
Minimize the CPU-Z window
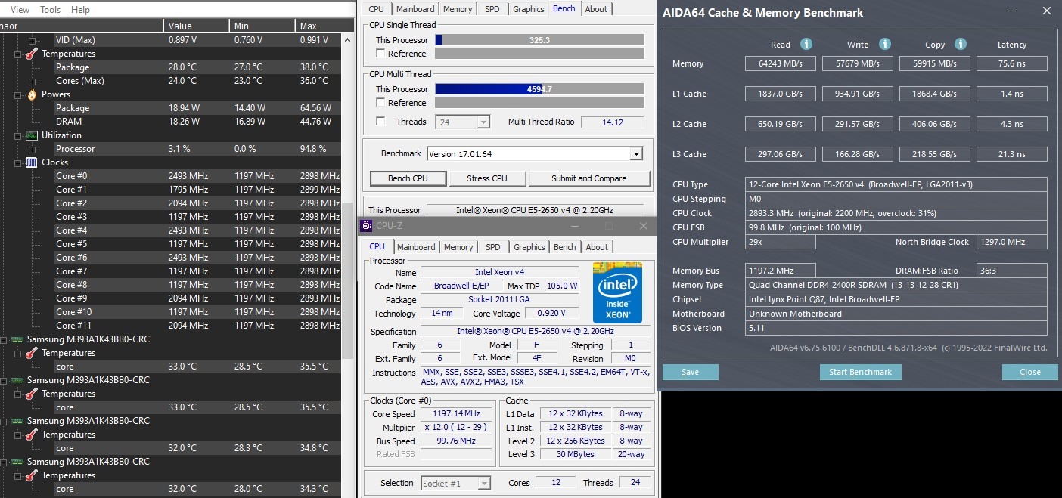coord(576,226)
